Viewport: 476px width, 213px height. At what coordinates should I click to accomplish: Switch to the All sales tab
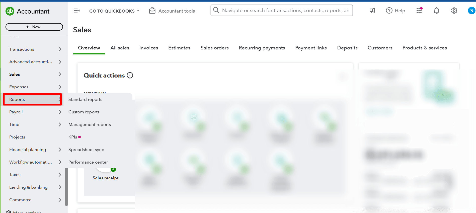[x=120, y=48]
